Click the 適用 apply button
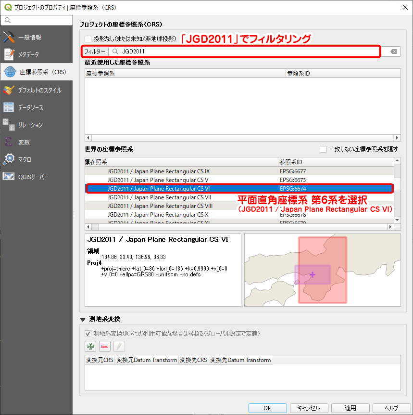The height and width of the screenshot is (415, 413). pyautogui.click(x=350, y=408)
